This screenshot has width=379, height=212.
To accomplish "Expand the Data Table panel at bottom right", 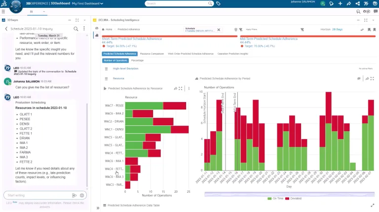I will [373, 205].
